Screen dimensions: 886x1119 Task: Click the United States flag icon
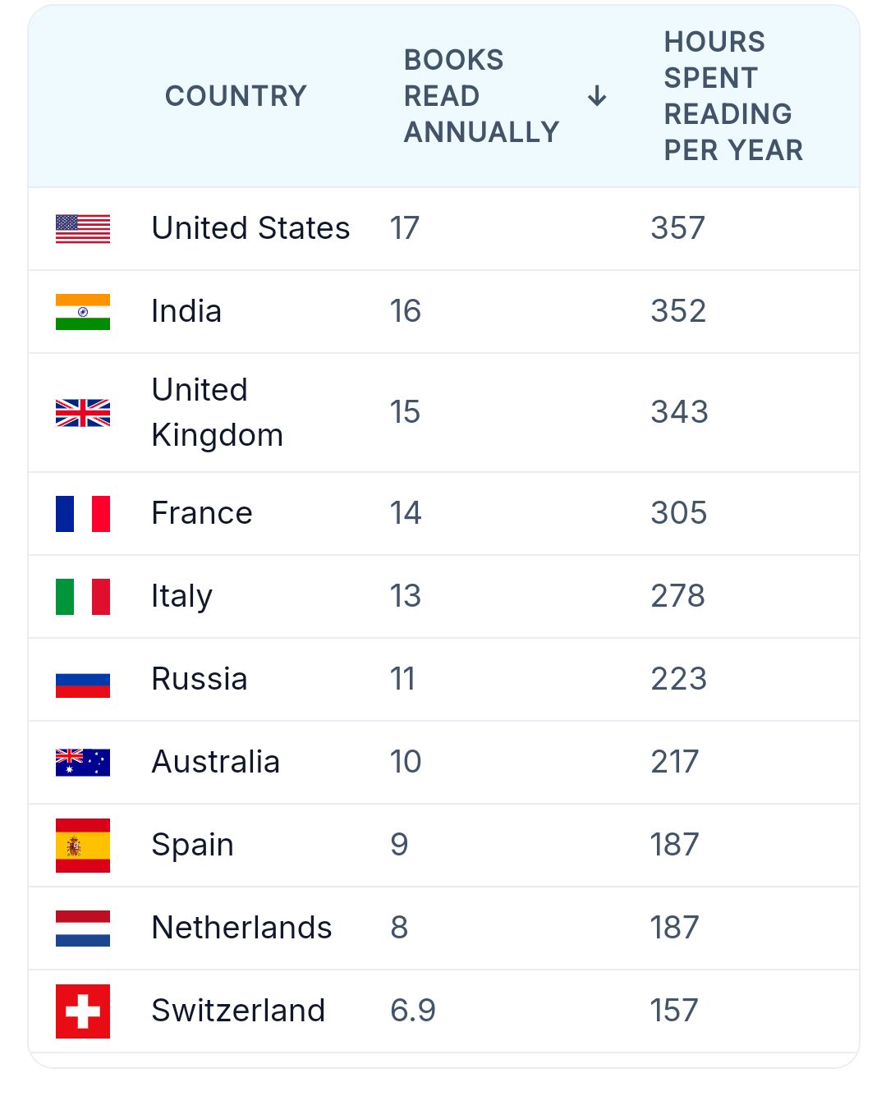pyautogui.click(x=83, y=229)
